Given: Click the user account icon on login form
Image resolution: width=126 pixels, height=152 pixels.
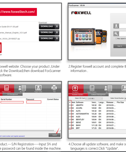Looking at the screenshot, I should click(x=116, y=26).
